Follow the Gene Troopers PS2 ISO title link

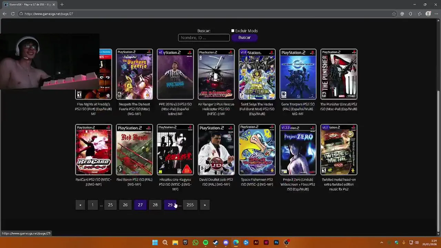pyautogui.click(x=298, y=109)
